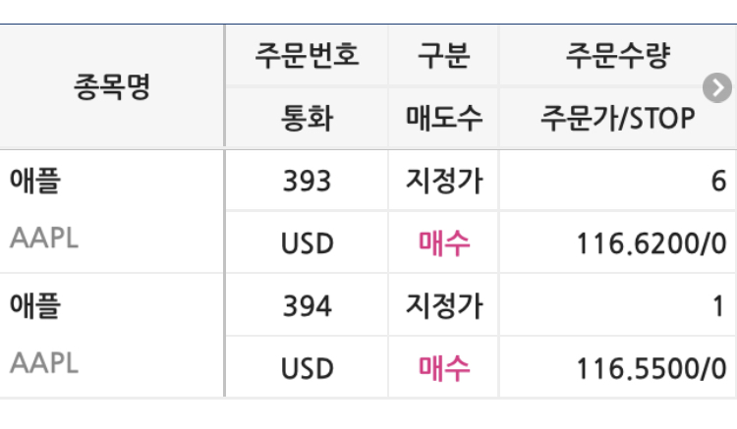Click the 주문번호 column header
Screen dimensions: 737x429
[307, 56]
